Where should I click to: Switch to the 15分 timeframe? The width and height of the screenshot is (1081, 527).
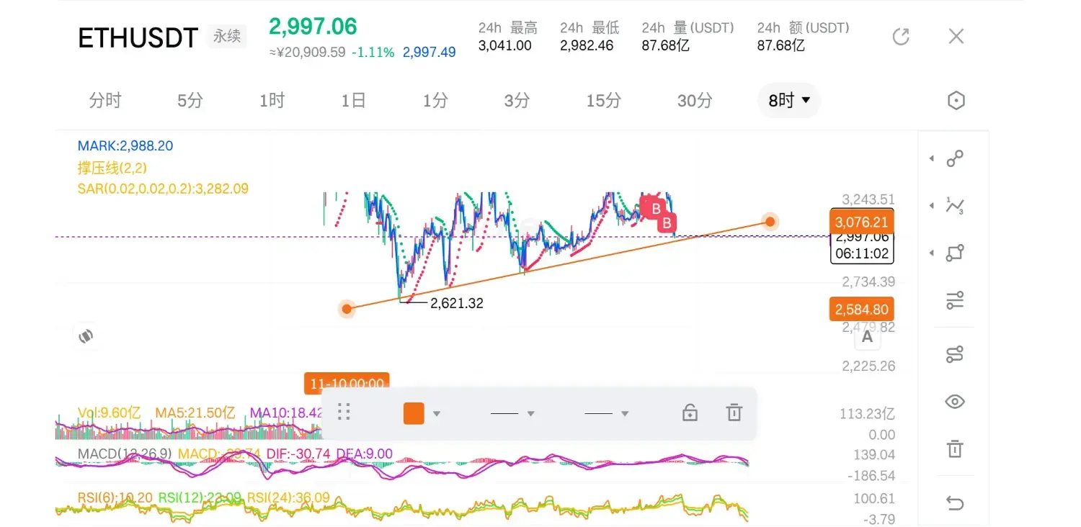(x=603, y=101)
